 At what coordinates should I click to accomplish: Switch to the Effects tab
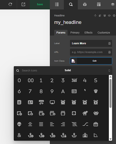pos(88,33)
